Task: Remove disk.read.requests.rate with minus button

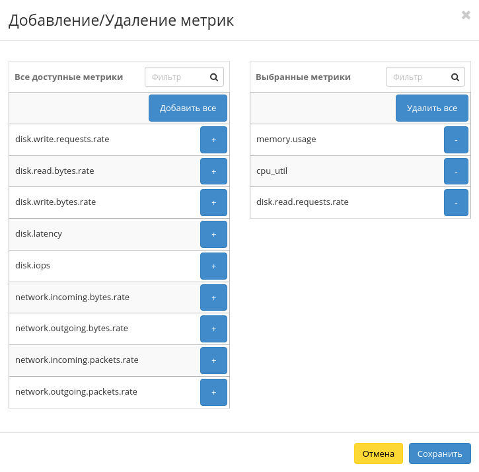Action: (x=456, y=203)
